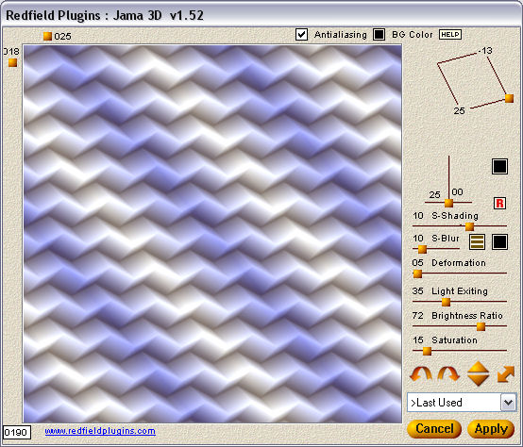This screenshot has height=447, width=523.
Task: Click the striped lines icon beside S-Blur
Action: point(477,241)
